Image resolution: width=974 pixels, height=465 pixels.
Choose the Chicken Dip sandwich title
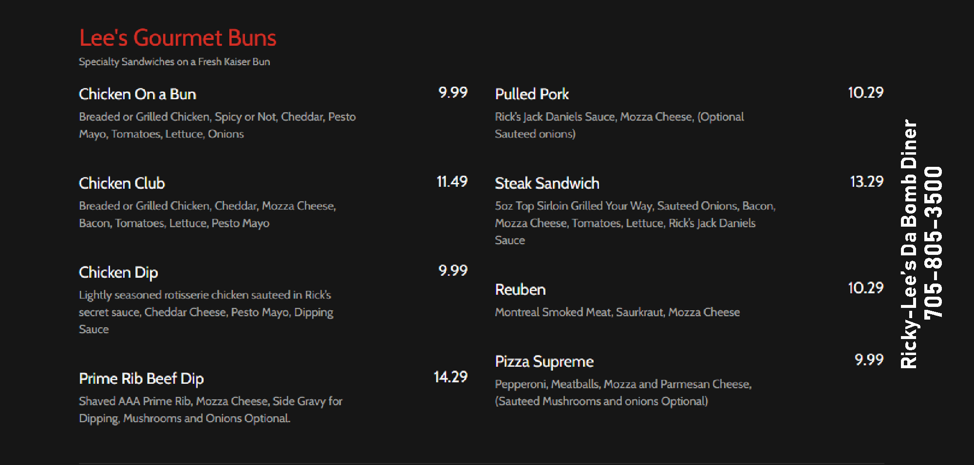coord(118,272)
